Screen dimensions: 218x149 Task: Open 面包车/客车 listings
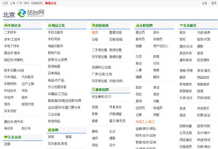coord(12,53)
